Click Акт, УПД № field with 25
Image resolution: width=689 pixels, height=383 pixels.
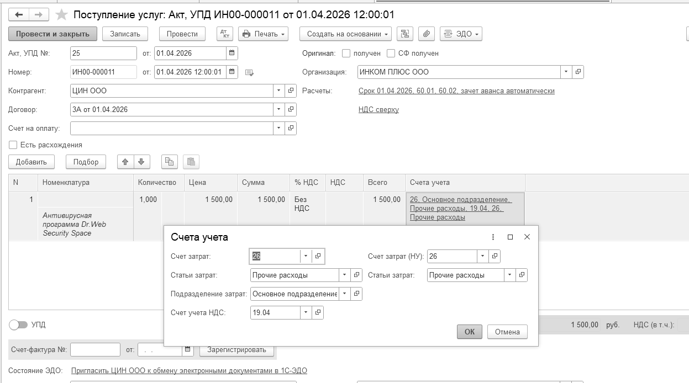coord(104,54)
